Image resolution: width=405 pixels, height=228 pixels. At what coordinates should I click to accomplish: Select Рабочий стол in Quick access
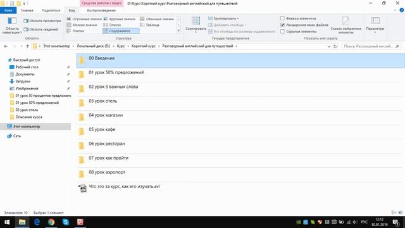tap(27, 67)
